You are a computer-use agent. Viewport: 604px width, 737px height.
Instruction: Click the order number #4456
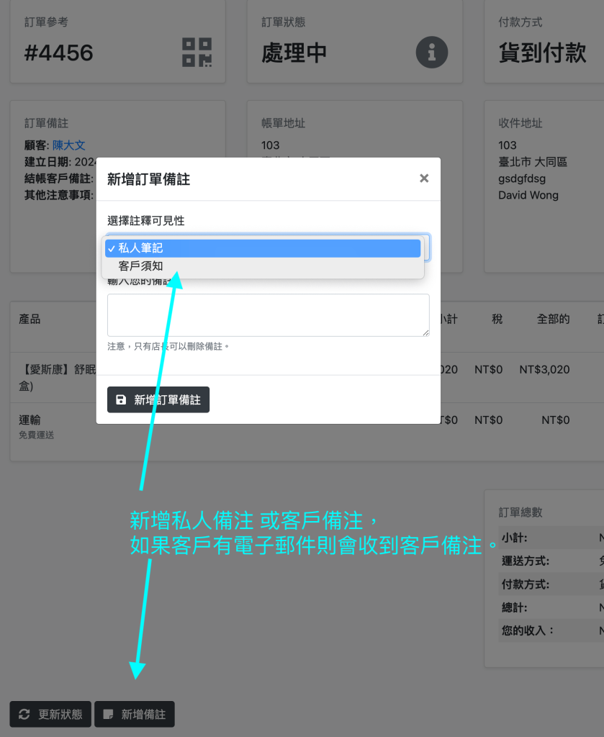(x=59, y=53)
